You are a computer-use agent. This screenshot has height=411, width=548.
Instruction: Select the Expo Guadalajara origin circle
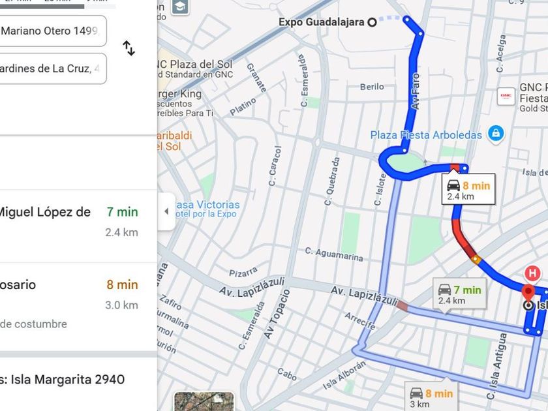(373, 22)
